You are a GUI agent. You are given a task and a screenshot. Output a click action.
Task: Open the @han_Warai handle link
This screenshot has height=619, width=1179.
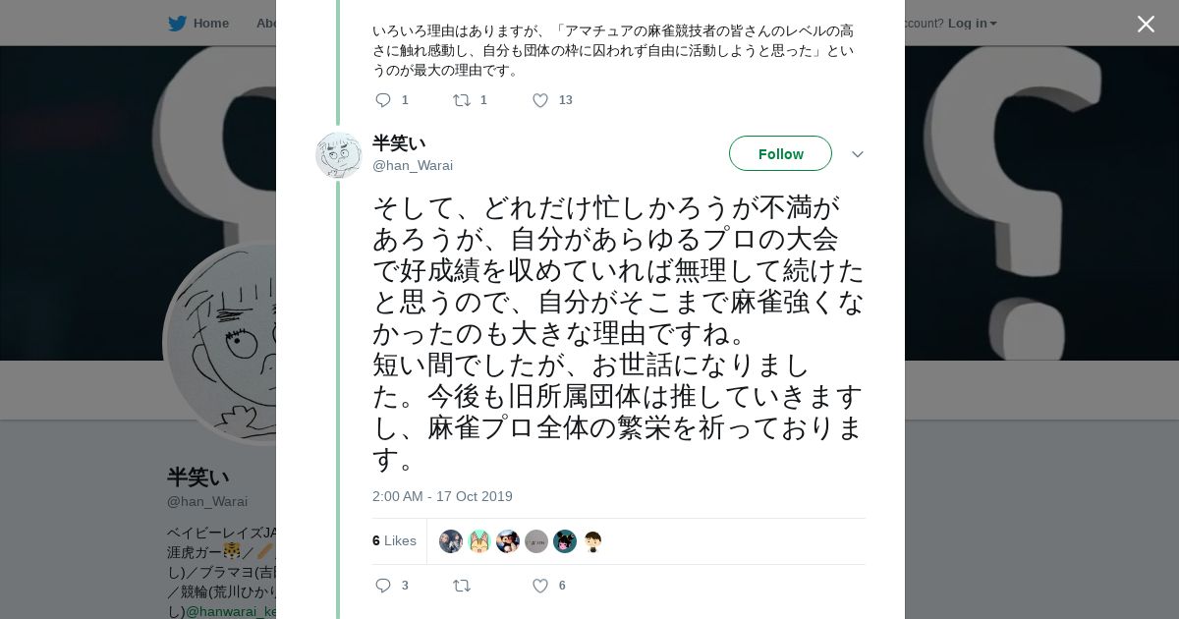[x=413, y=165]
